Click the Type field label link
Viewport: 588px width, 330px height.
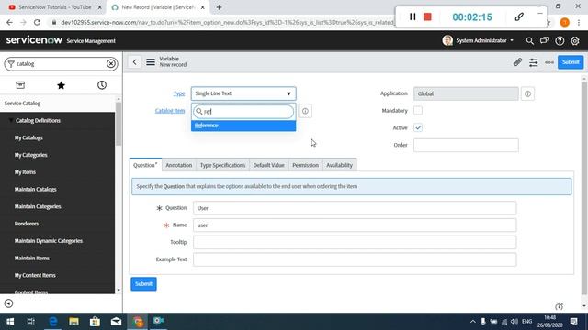(x=179, y=93)
